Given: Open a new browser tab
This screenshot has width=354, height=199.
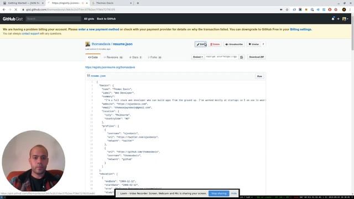Looking at the screenshot, I should tap(138, 3).
